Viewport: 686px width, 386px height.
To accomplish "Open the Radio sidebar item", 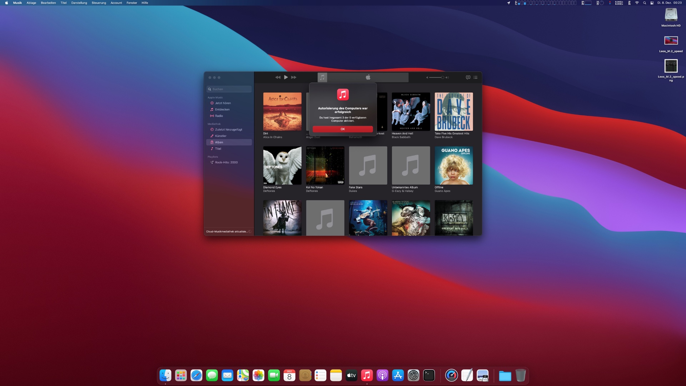I will point(219,116).
